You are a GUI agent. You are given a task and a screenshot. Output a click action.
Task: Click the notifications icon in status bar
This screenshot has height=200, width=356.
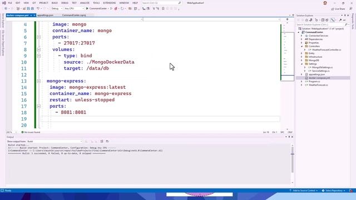(x=351, y=191)
